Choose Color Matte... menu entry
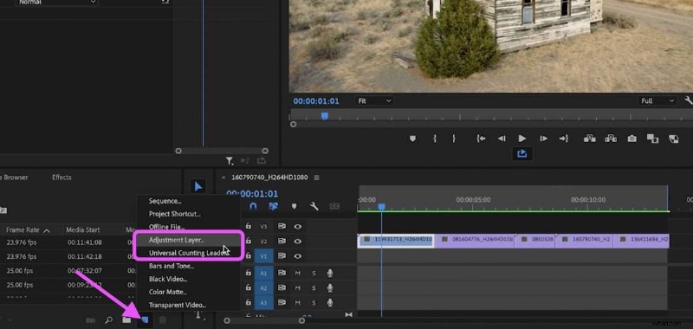The image size is (693, 329). [168, 292]
